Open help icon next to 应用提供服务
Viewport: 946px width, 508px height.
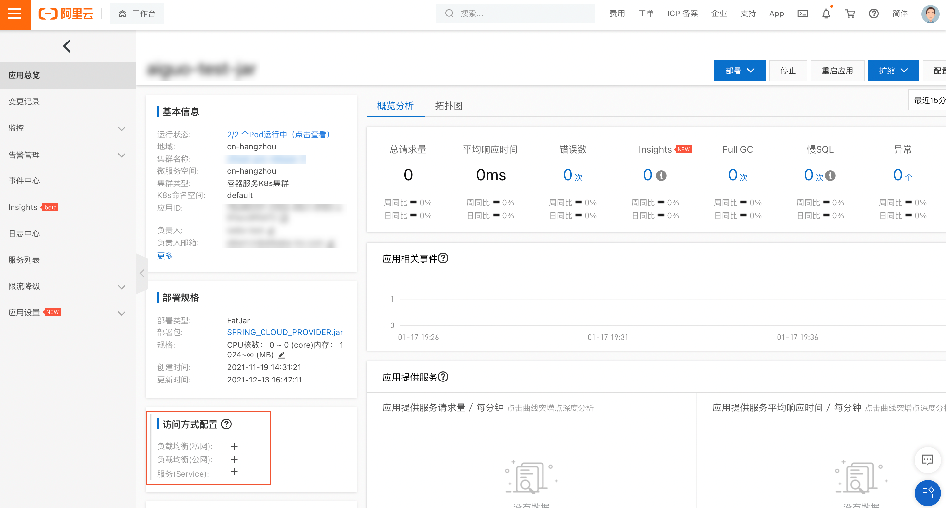pos(443,377)
